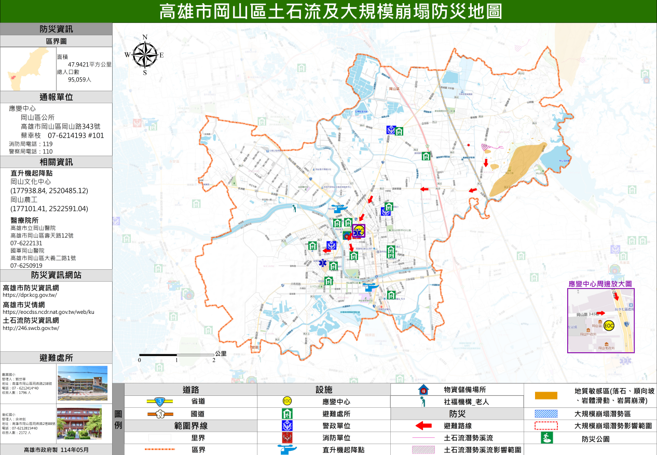Click the 防災資訊 panel header
The image size is (657, 455).
[56, 29]
